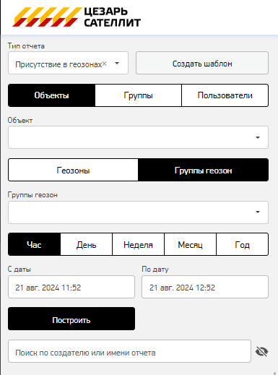Switch to the Объекты tab
278x375 pixels.
(x=51, y=95)
